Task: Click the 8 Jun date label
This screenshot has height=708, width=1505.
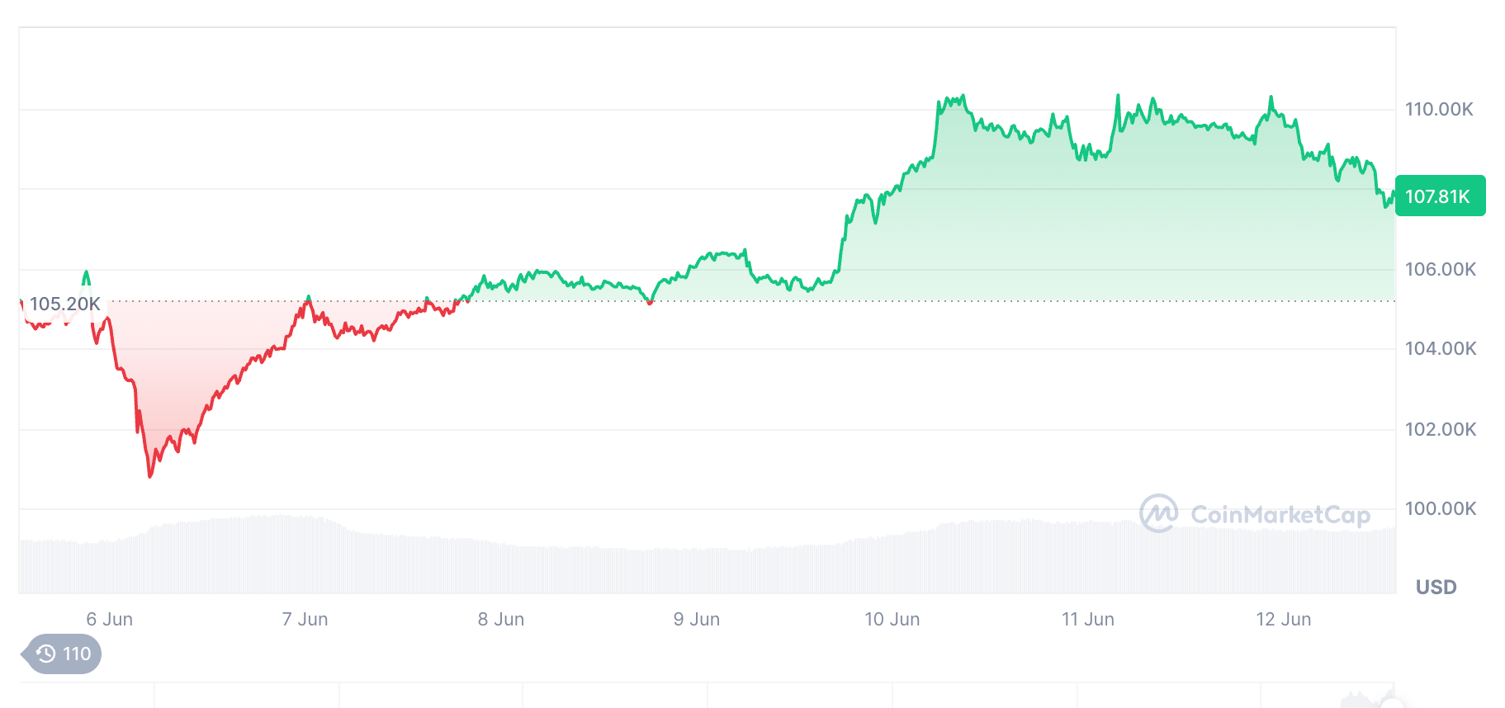Action: [500, 619]
